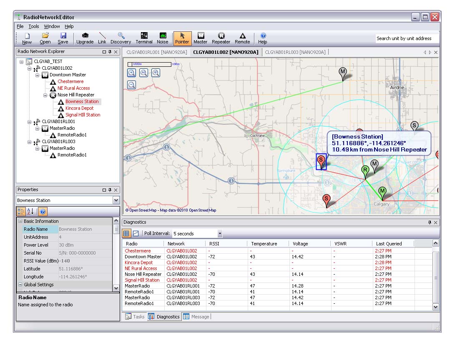Open the File menu
The width and height of the screenshot is (455, 343).
20,26
